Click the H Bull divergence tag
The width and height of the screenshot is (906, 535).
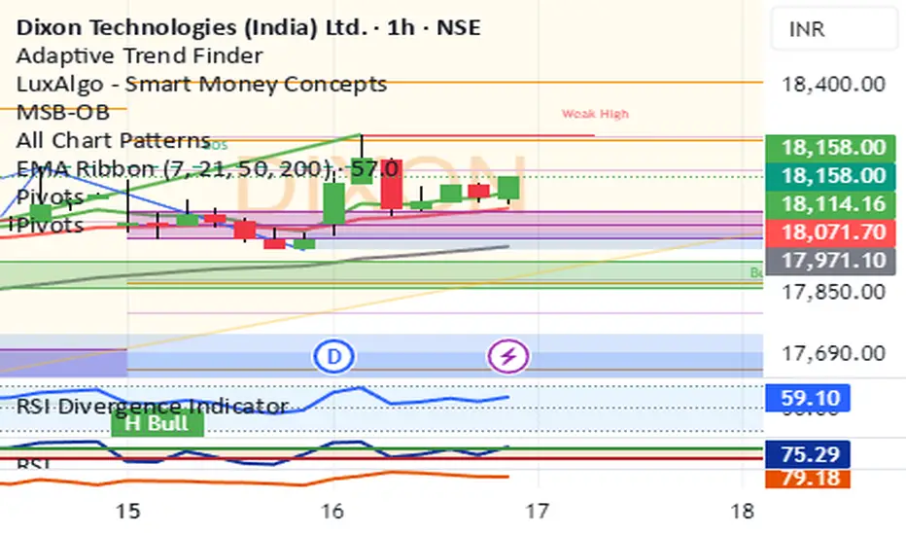point(157,423)
